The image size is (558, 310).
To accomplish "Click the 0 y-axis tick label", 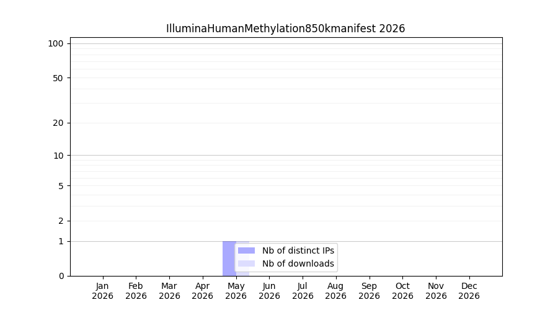I will pyautogui.click(x=61, y=276).
